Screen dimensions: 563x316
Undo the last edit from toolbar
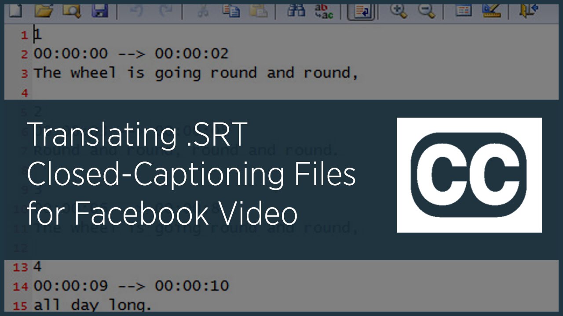[x=137, y=11]
